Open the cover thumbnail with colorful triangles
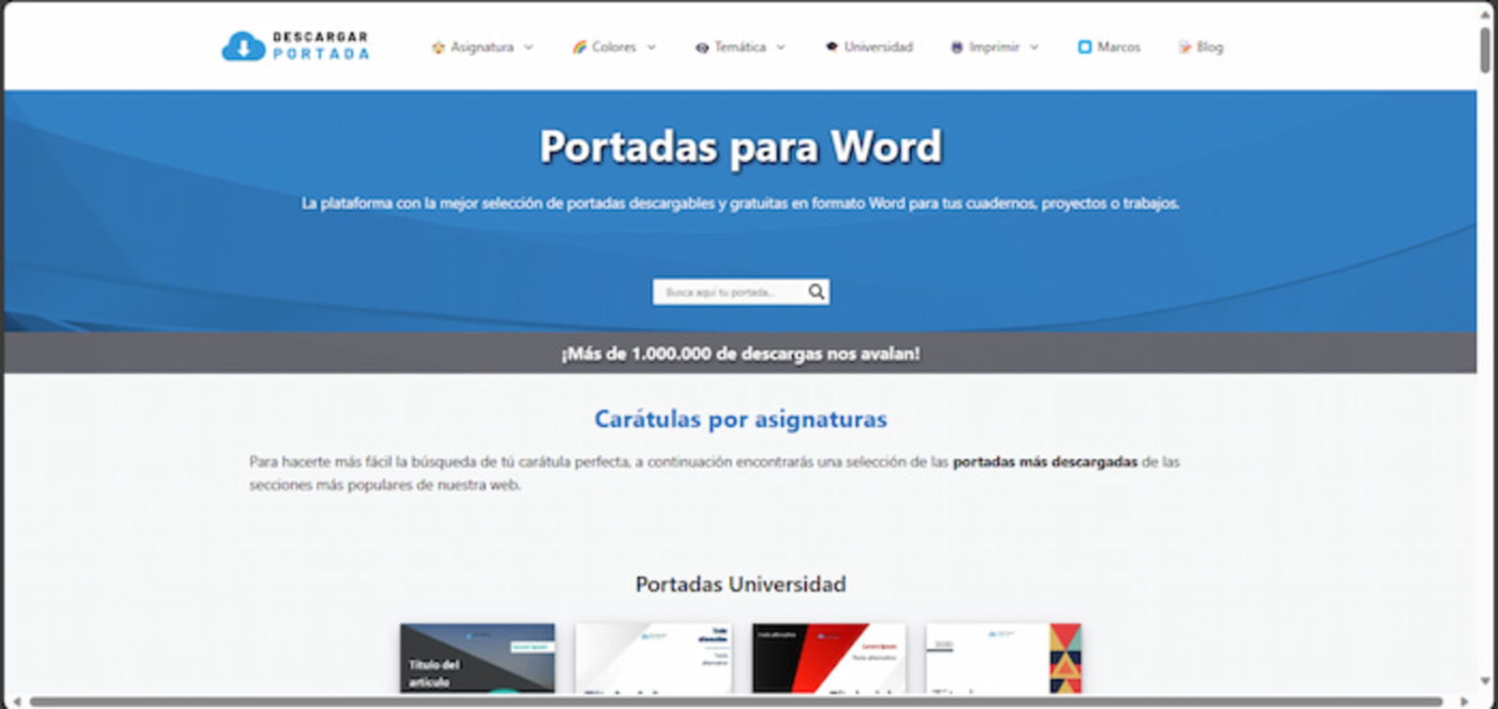 pos(1004,658)
